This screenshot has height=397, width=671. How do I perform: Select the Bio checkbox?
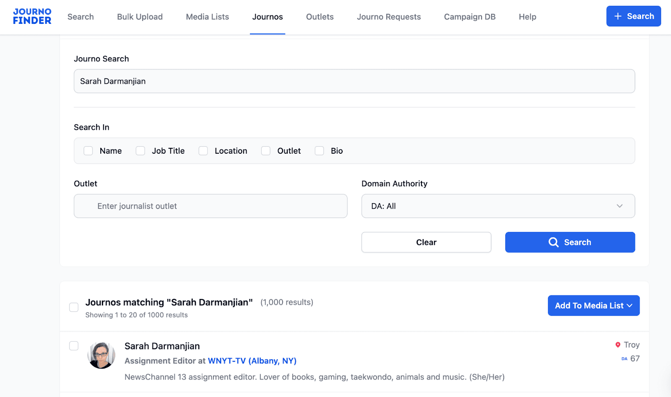(x=320, y=151)
